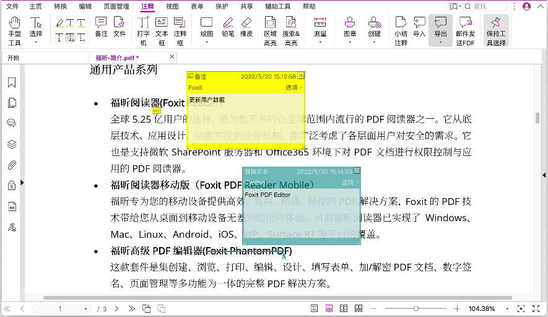Click Import comments (导入)
The height and width of the screenshot is (317, 548).
419,27
